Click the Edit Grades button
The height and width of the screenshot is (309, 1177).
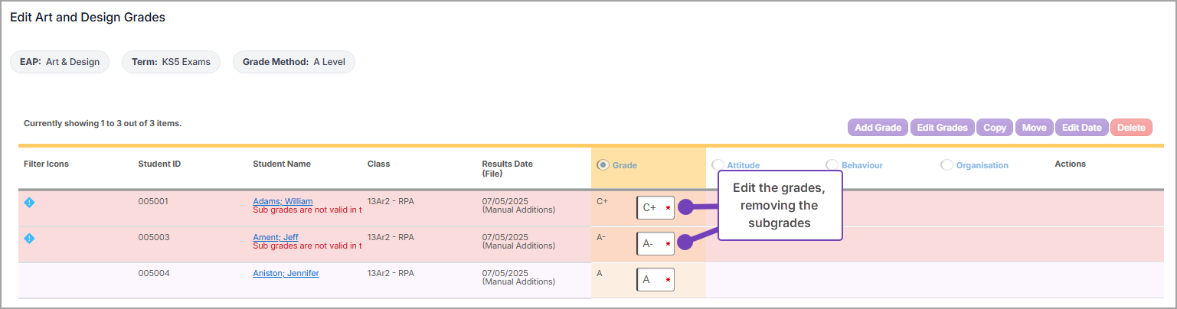pos(942,128)
